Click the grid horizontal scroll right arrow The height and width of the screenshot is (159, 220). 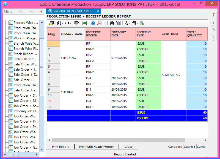(x=205, y=140)
